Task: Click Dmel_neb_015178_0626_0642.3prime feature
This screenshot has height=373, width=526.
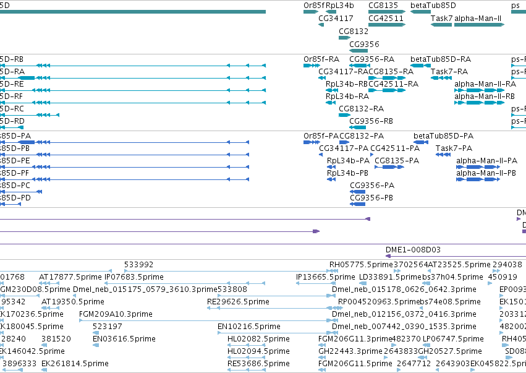Action: point(404,289)
